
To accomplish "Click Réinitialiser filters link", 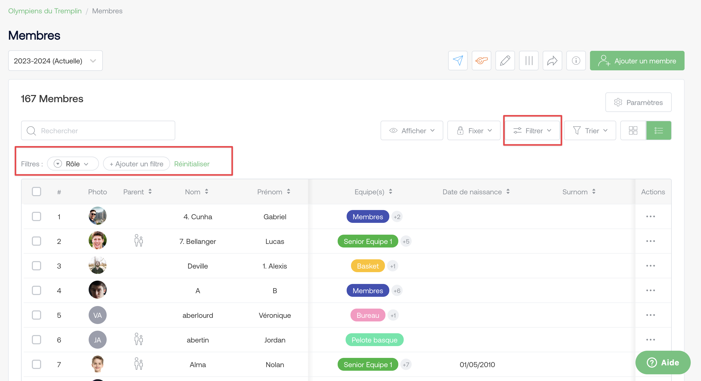I will (192, 164).
